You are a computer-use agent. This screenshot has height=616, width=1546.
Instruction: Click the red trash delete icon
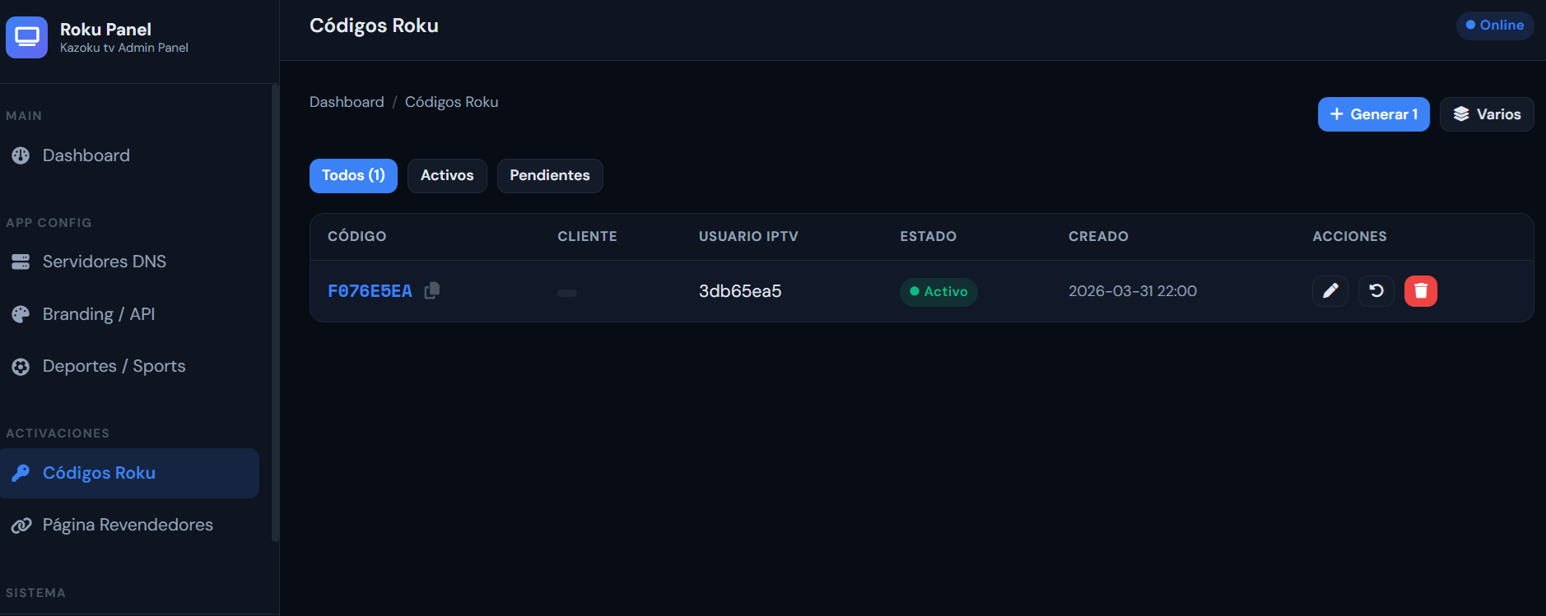tap(1420, 291)
